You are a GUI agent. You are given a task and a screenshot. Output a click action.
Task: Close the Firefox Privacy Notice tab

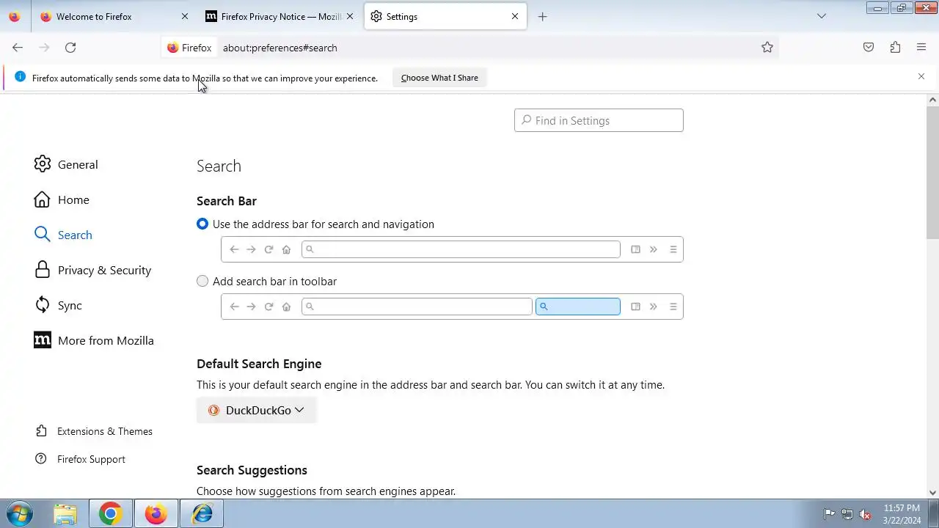(x=350, y=16)
